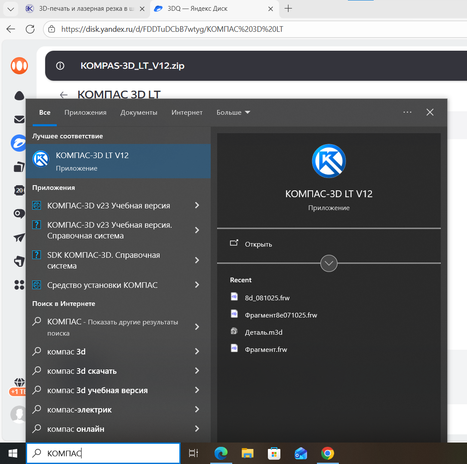Click the user avatar in the Yandex sidebar
467x464 pixels.
pyautogui.click(x=18, y=414)
